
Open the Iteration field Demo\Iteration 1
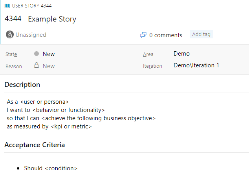[x=196, y=65]
